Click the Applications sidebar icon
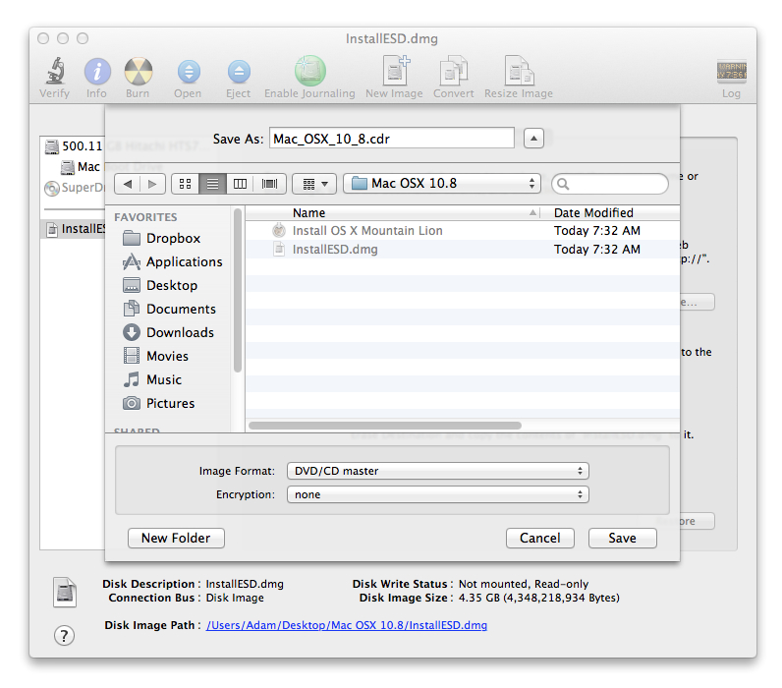Image resolution: width=782 pixels, height=688 pixels. (132, 261)
